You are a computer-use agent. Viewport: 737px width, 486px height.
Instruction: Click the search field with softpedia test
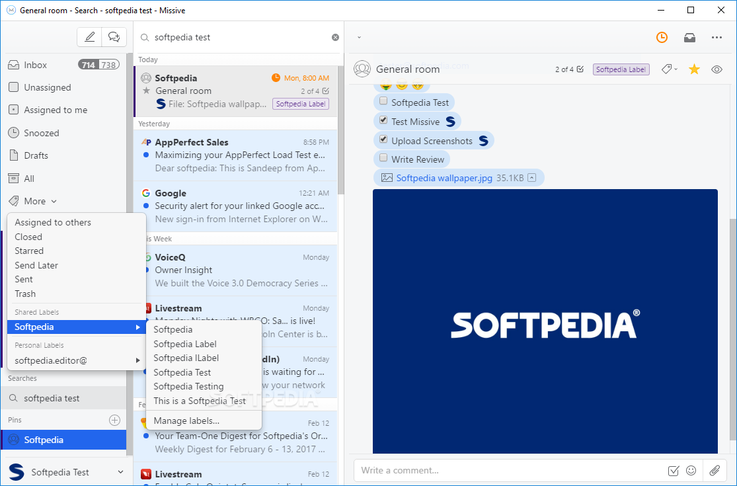click(240, 37)
